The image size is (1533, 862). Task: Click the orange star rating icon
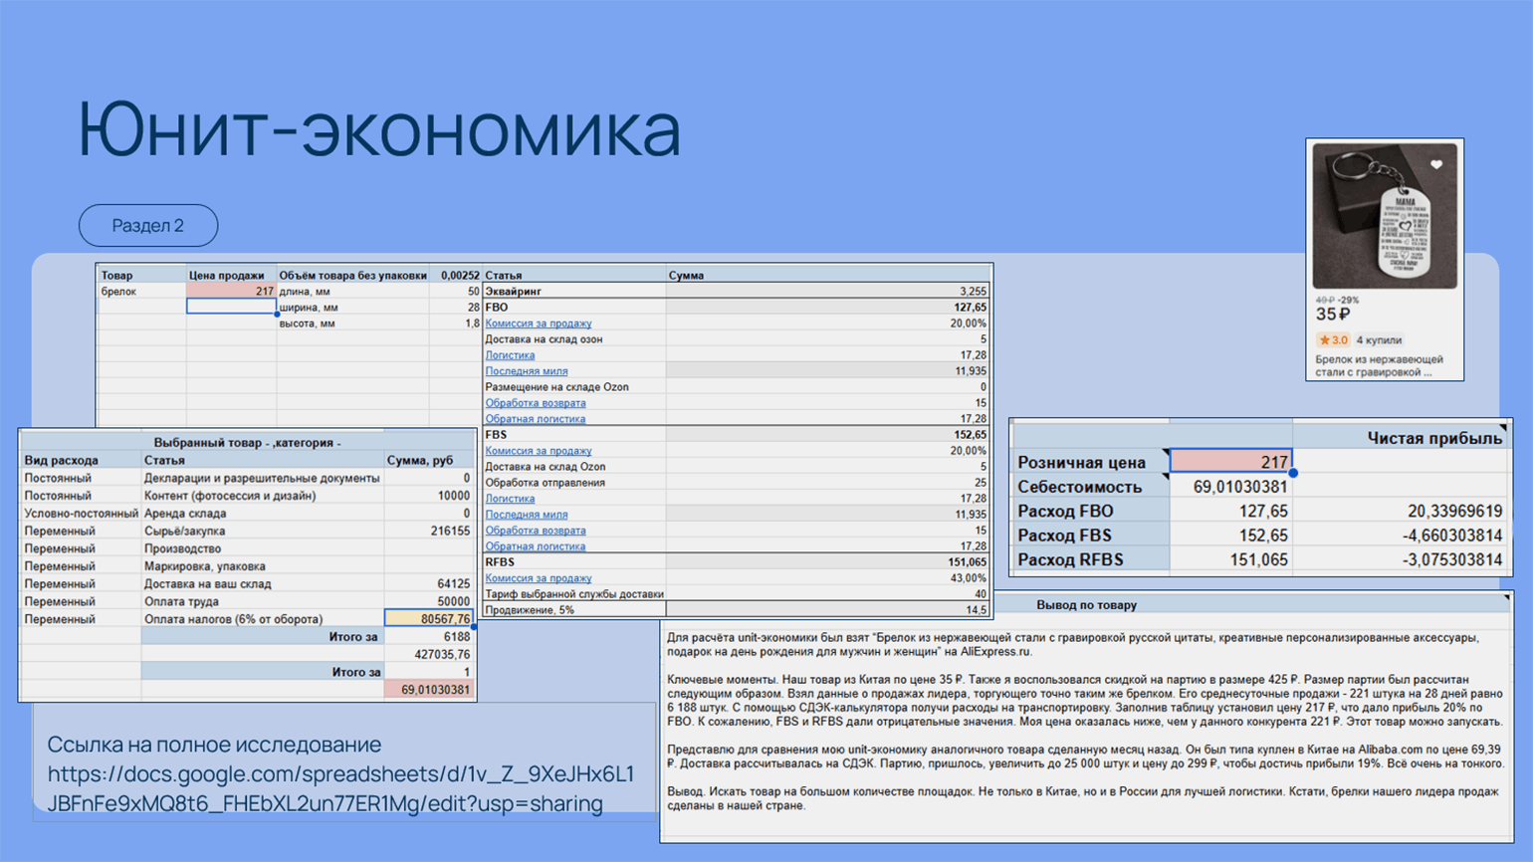point(1325,340)
